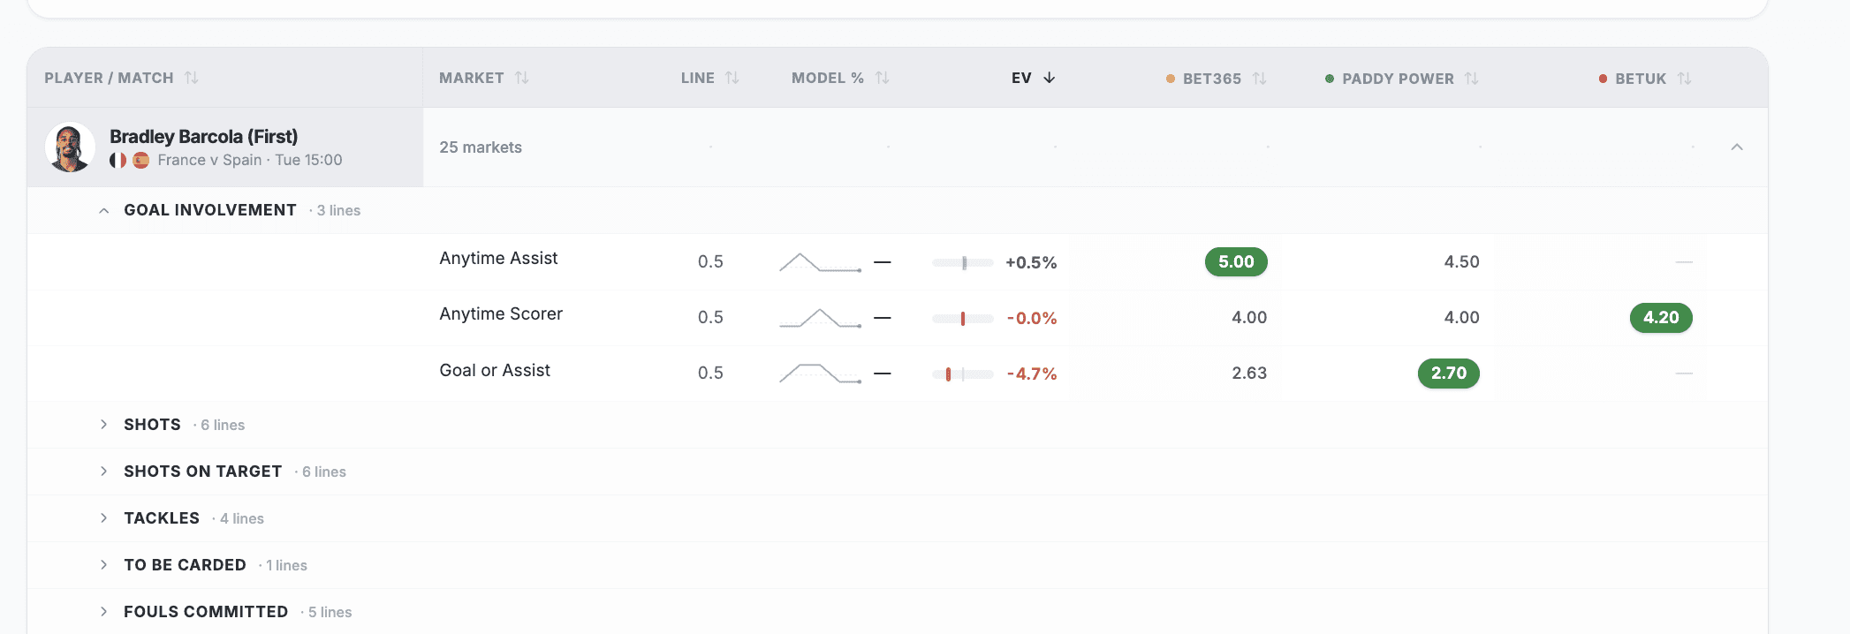Sort by Player / Match column icon

[191, 78]
